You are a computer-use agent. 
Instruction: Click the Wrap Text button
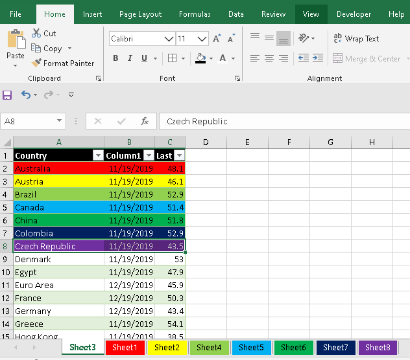click(356, 39)
